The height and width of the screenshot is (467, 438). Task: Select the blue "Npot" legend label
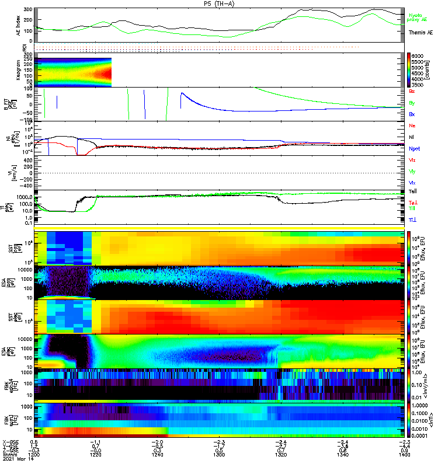click(x=414, y=149)
